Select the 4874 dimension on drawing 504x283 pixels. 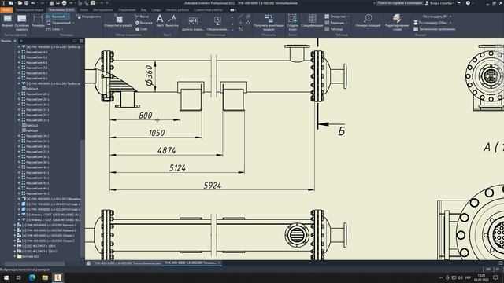[166, 150]
